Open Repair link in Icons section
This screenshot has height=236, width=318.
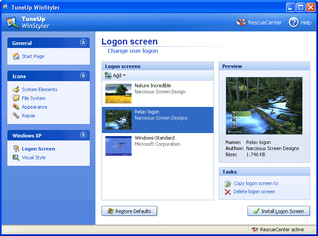(29, 116)
